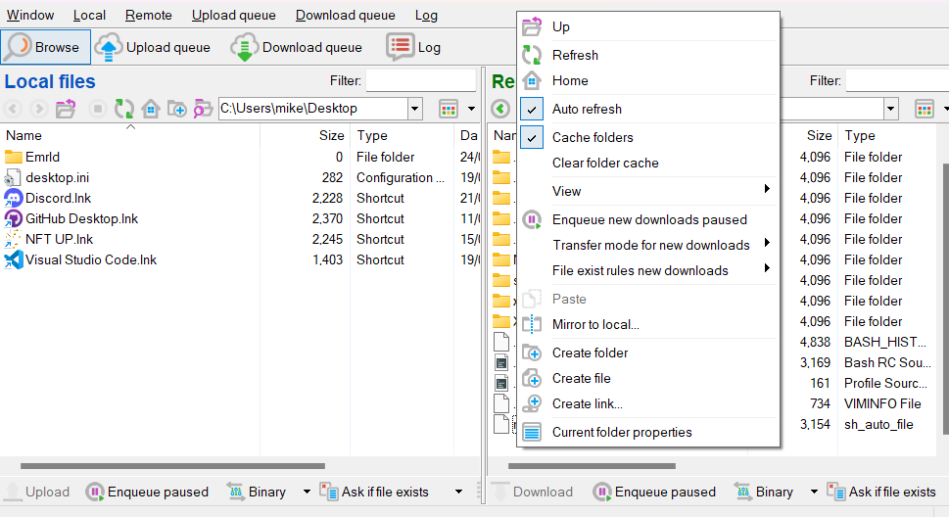The width and height of the screenshot is (949, 517).
Task: Open the Remote menu in menu bar
Action: 149,15
